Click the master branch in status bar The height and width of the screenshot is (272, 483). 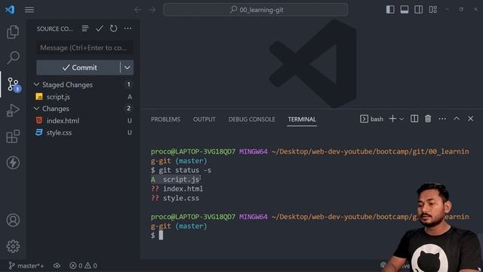tap(26, 265)
